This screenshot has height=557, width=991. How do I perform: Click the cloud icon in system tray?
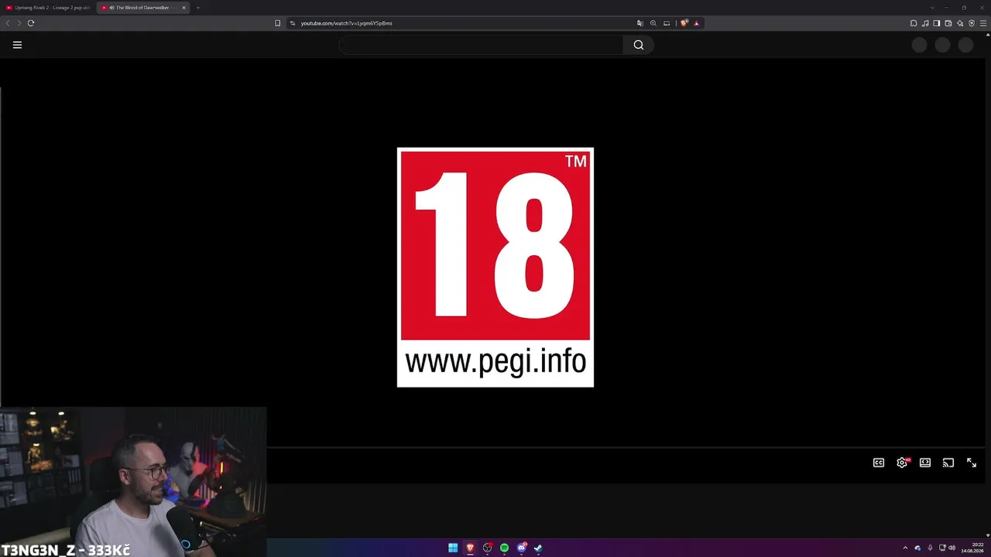coord(917,548)
